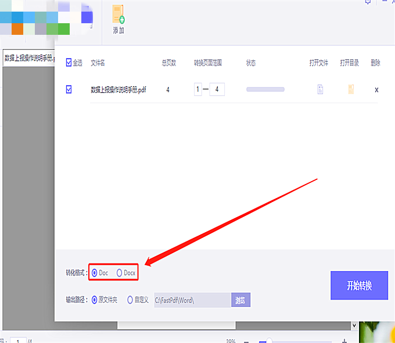This screenshot has height=343, width=395.
Task: Edit the end page field showing 4
Action: tap(217, 89)
